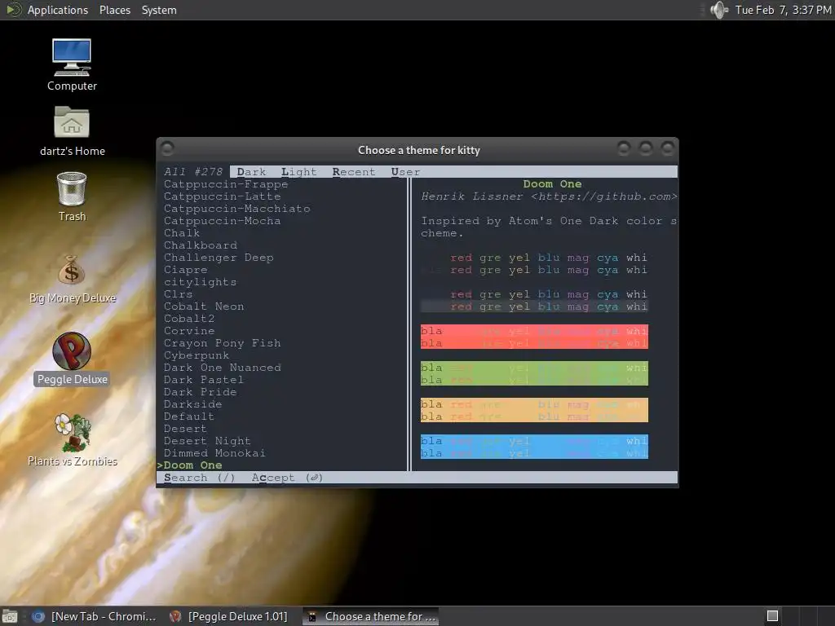Click Choose a theme for taskbar entry
The height and width of the screenshot is (626, 835).
coord(371,616)
